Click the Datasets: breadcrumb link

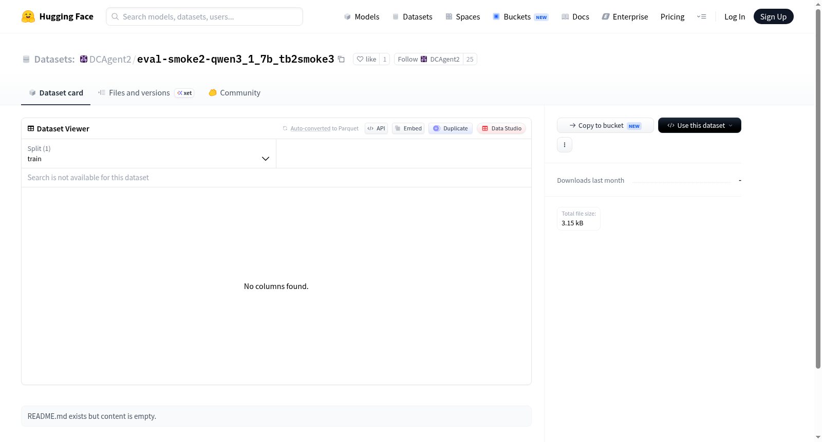54,59
